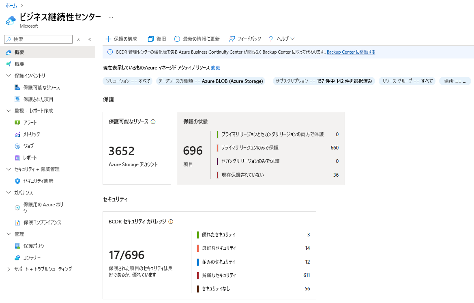The height and width of the screenshot is (303, 474).
Task: Go to ホーム breadcrumb link
Action: click(x=11, y=5)
